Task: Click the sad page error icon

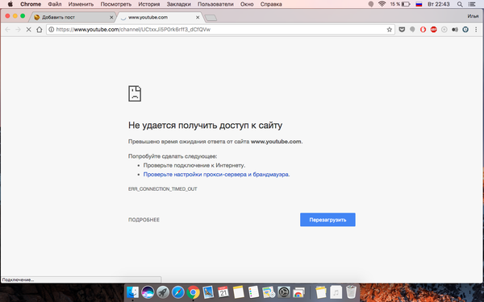Action: [x=135, y=93]
